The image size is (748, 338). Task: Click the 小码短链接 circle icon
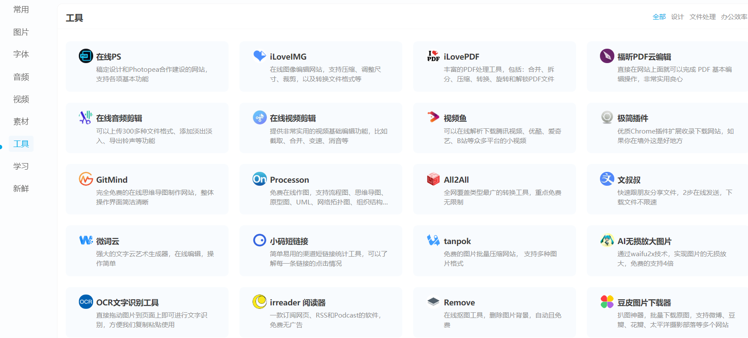tap(259, 240)
